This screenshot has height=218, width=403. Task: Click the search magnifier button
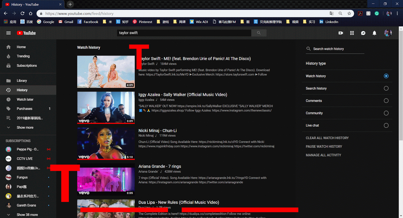click(x=259, y=33)
